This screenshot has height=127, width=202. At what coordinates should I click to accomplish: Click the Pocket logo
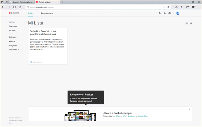[x=14, y=13]
